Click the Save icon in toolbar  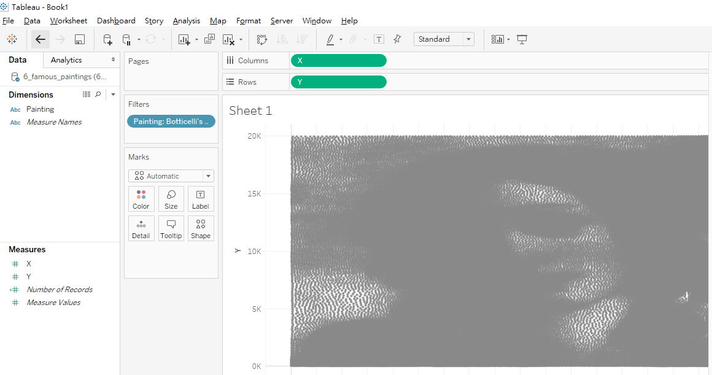point(79,39)
